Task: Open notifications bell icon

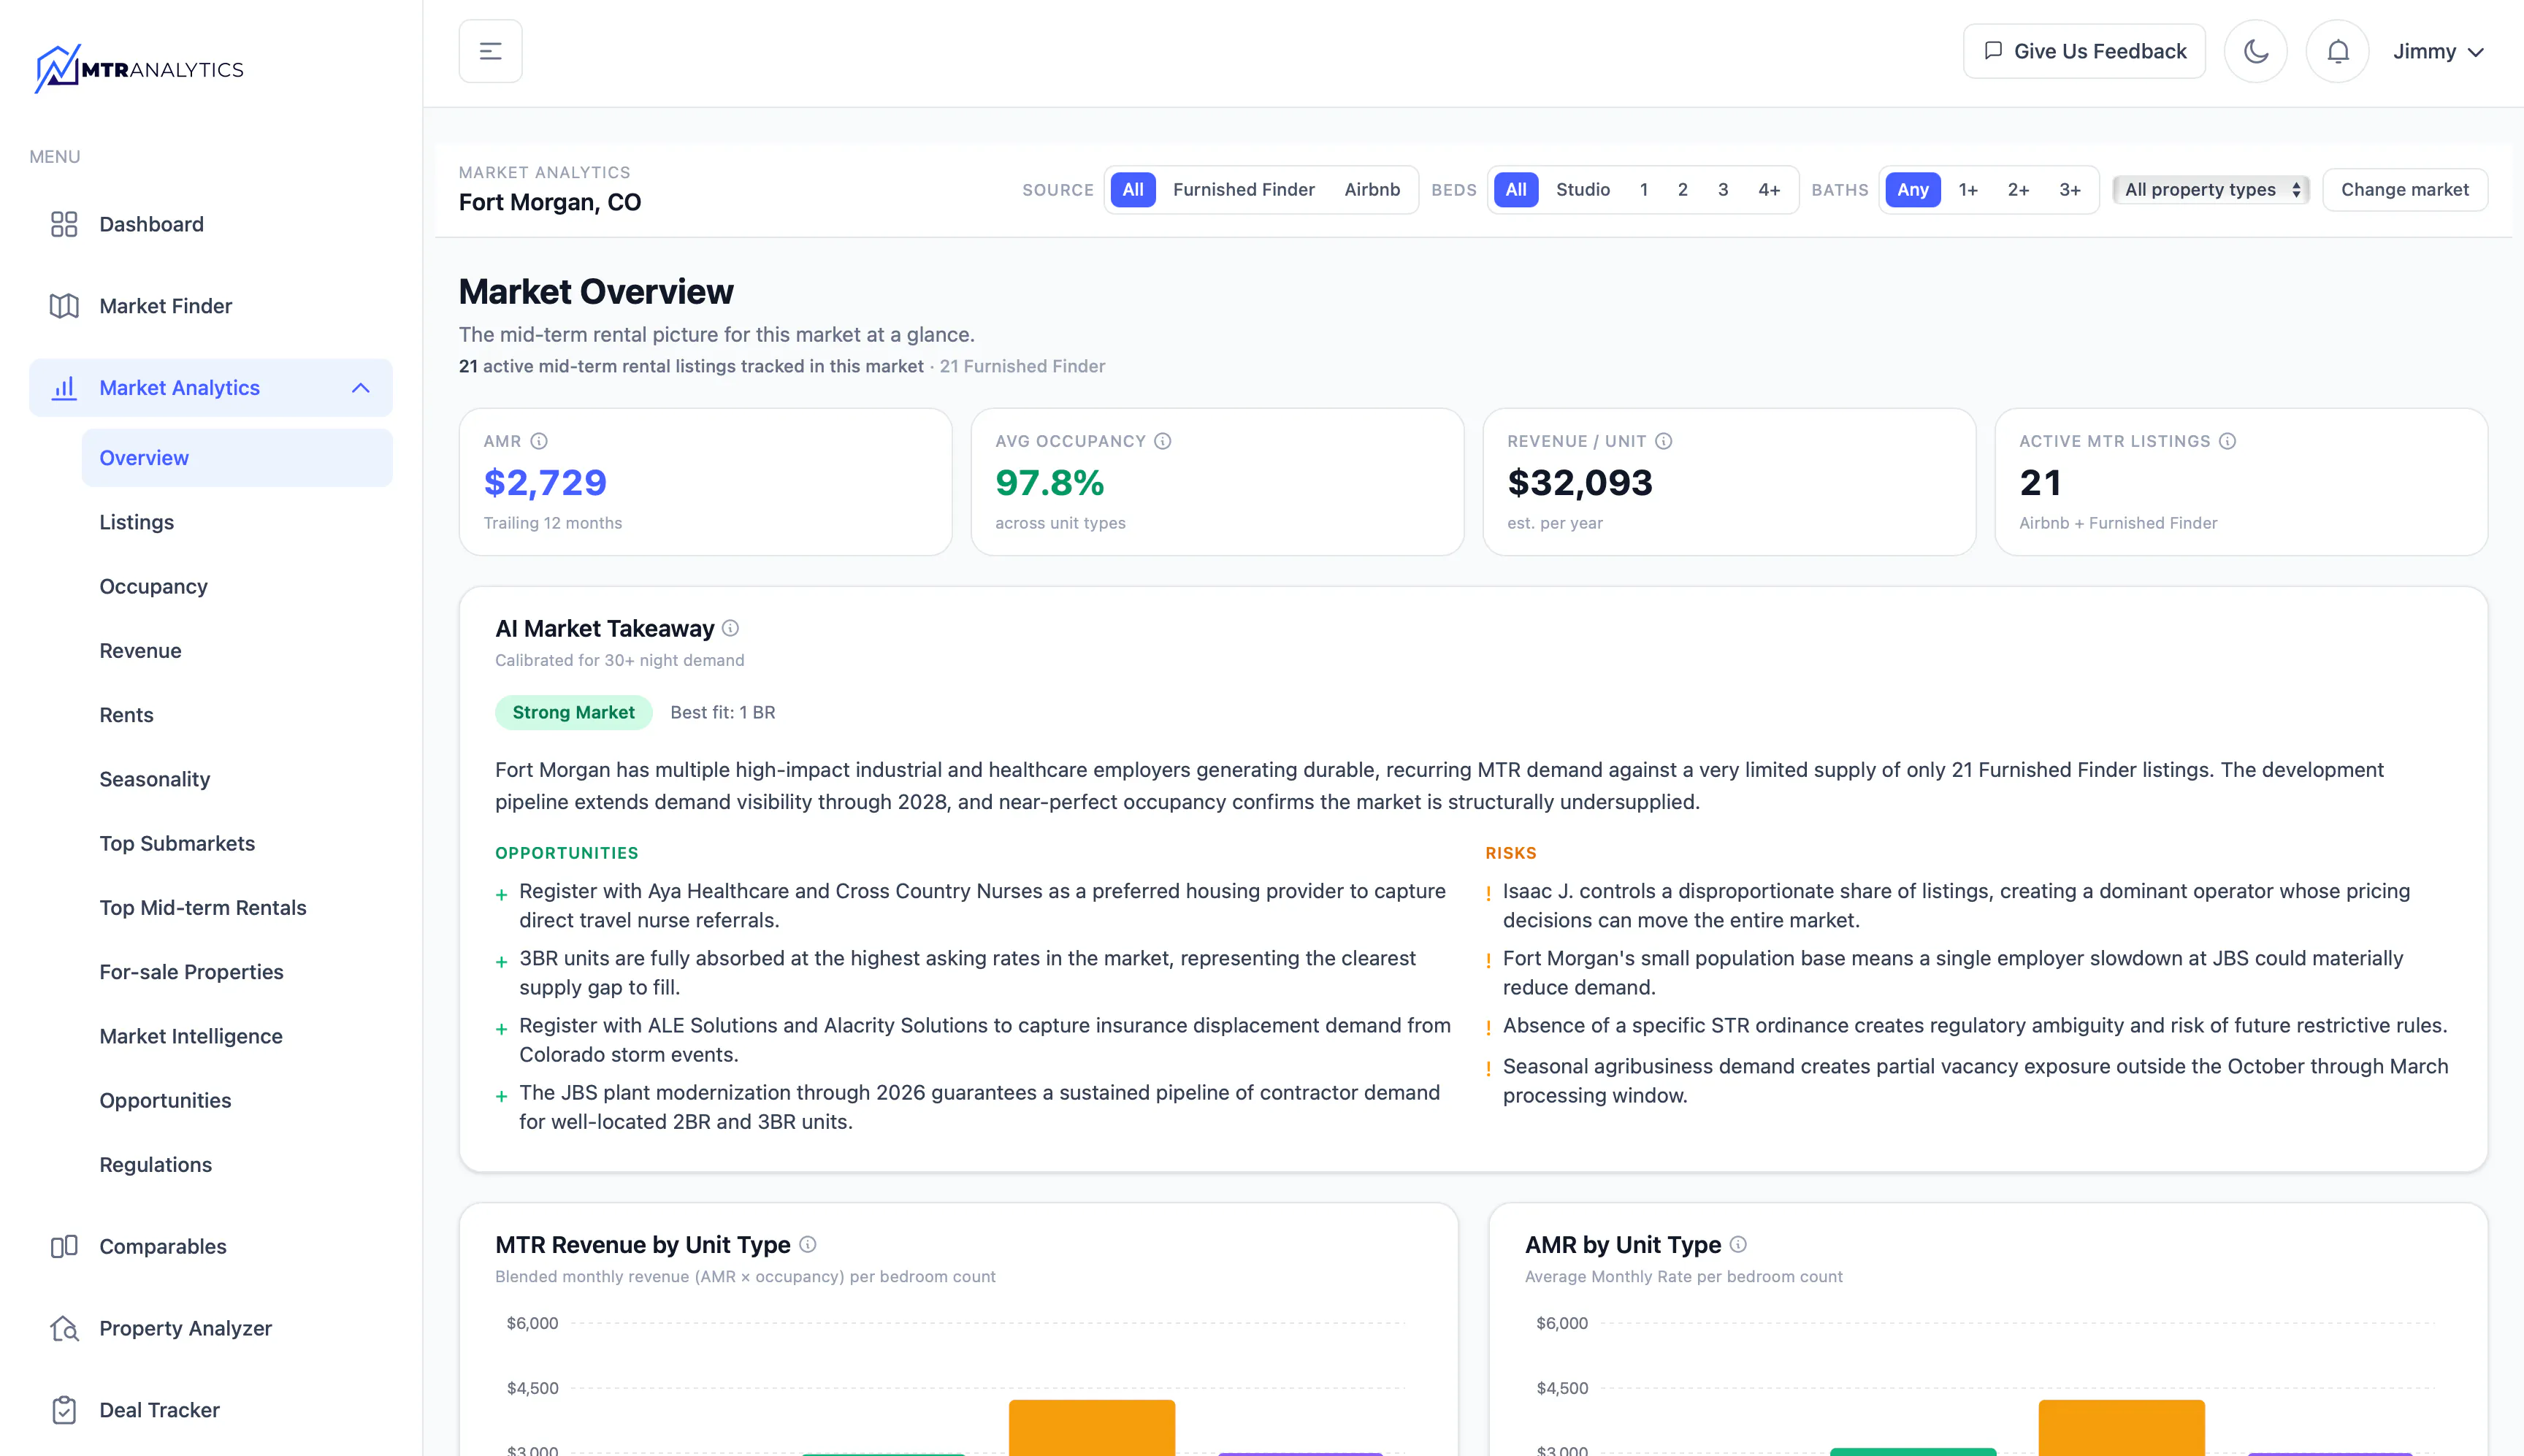Action: (2337, 51)
